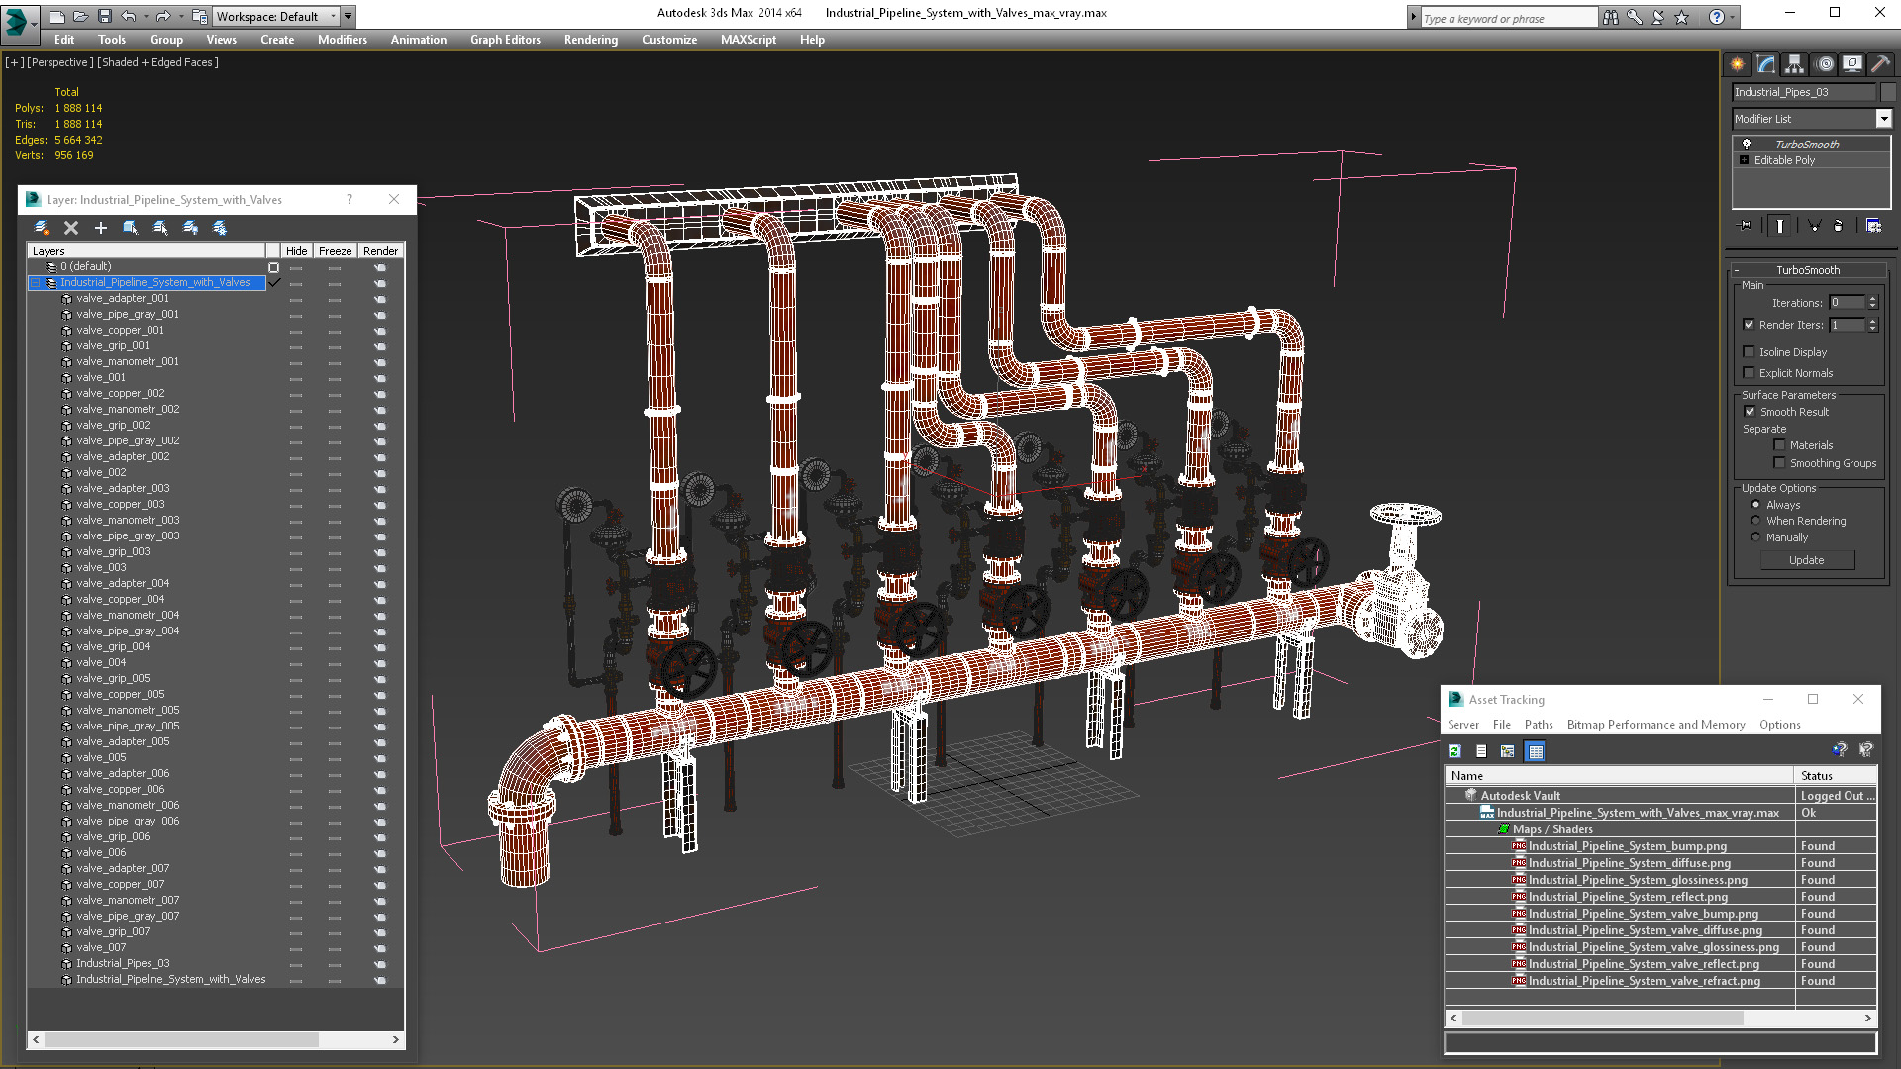Click Select Highlighted Objects and Layers icon
The width and height of the screenshot is (1901, 1069).
130,228
